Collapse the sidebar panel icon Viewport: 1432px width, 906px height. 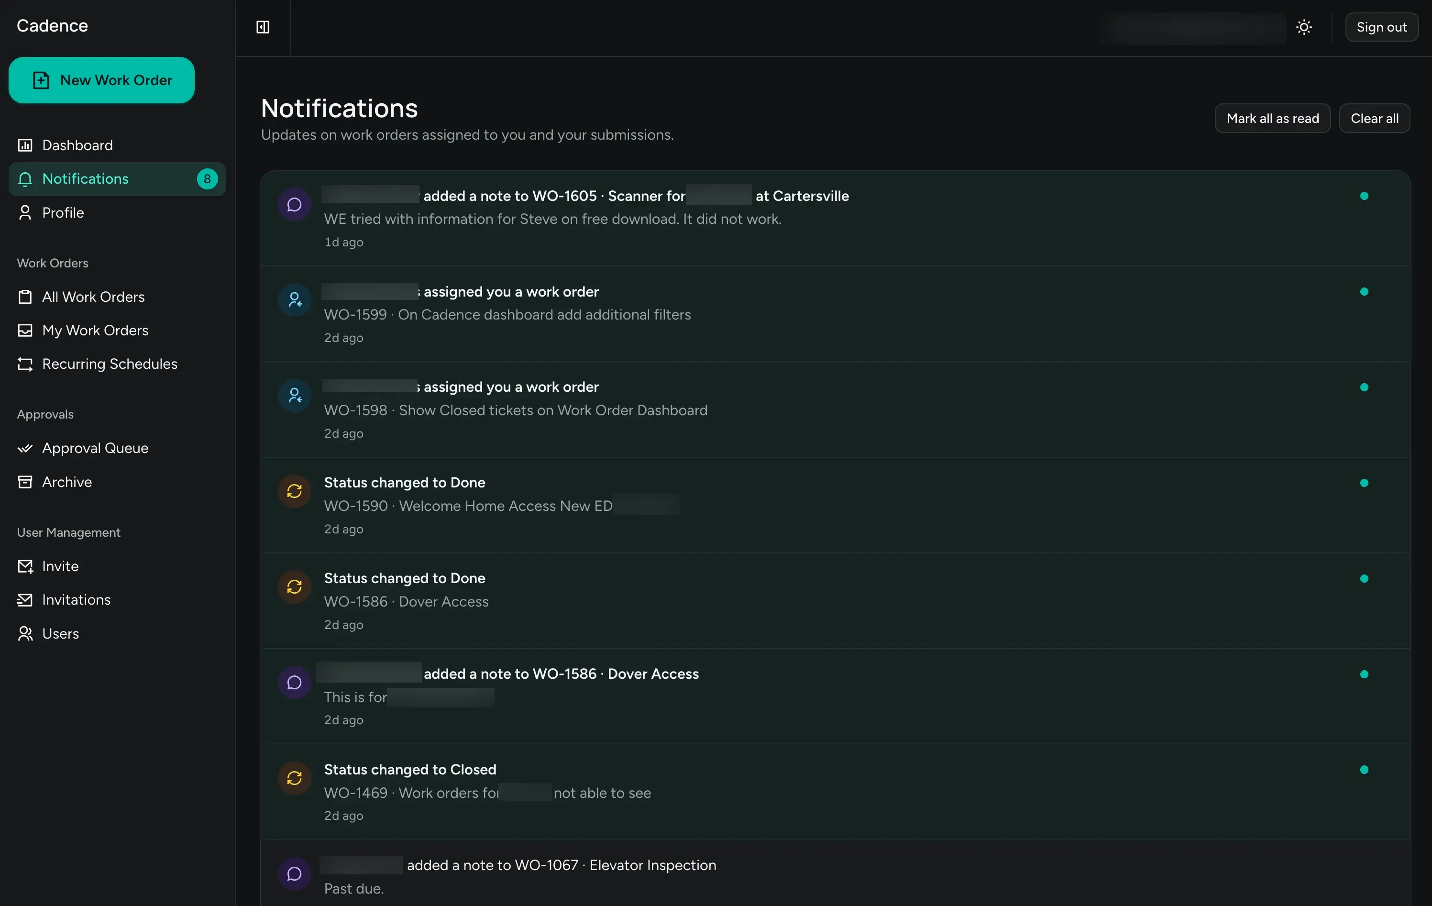tap(262, 27)
